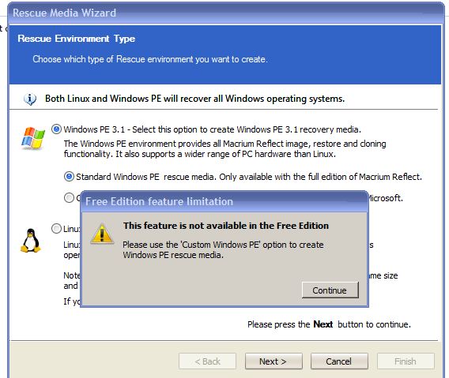Click the Windows flag logo icon
The image size is (449, 378).
pos(33,138)
